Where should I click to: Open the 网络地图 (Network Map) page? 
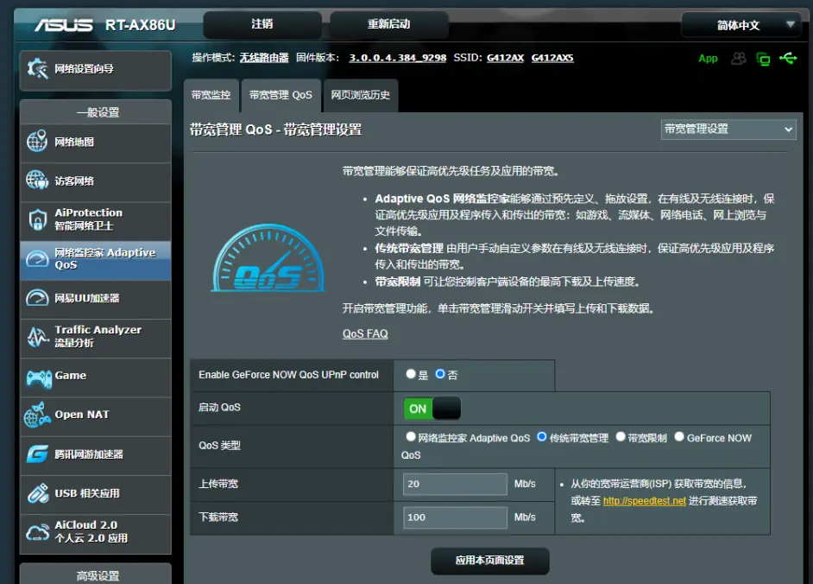click(x=73, y=143)
